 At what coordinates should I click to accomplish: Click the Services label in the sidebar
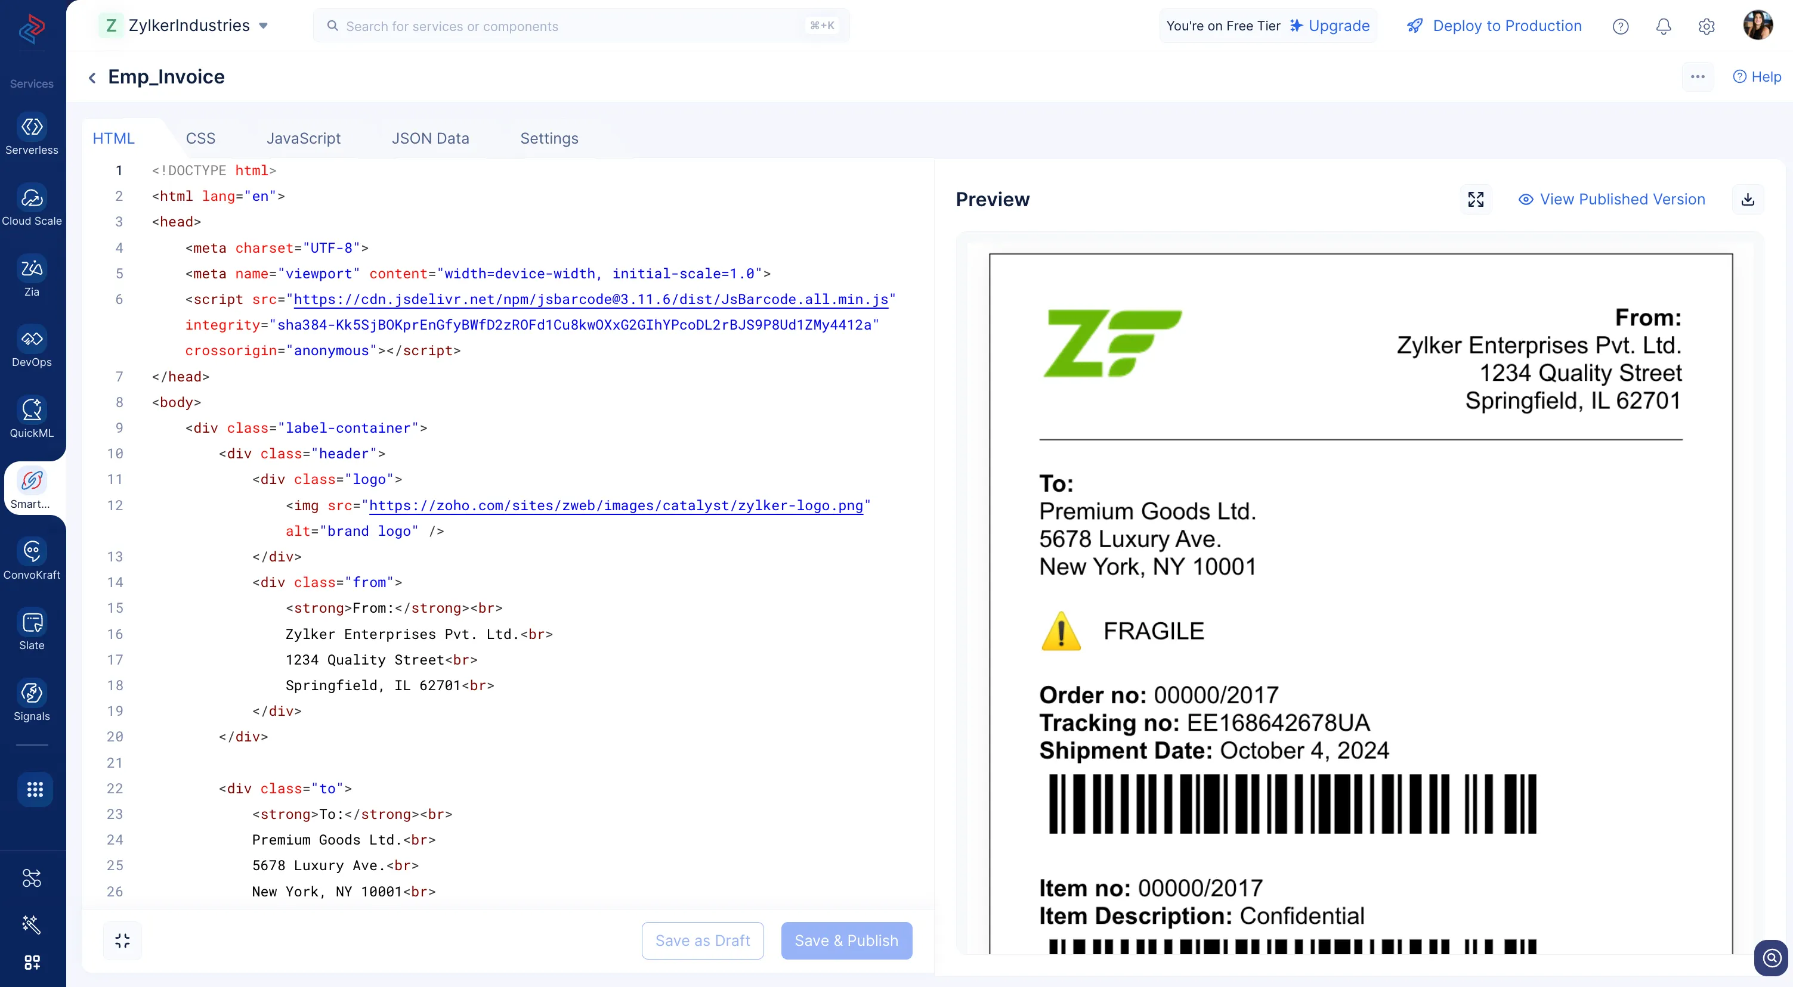pos(32,83)
